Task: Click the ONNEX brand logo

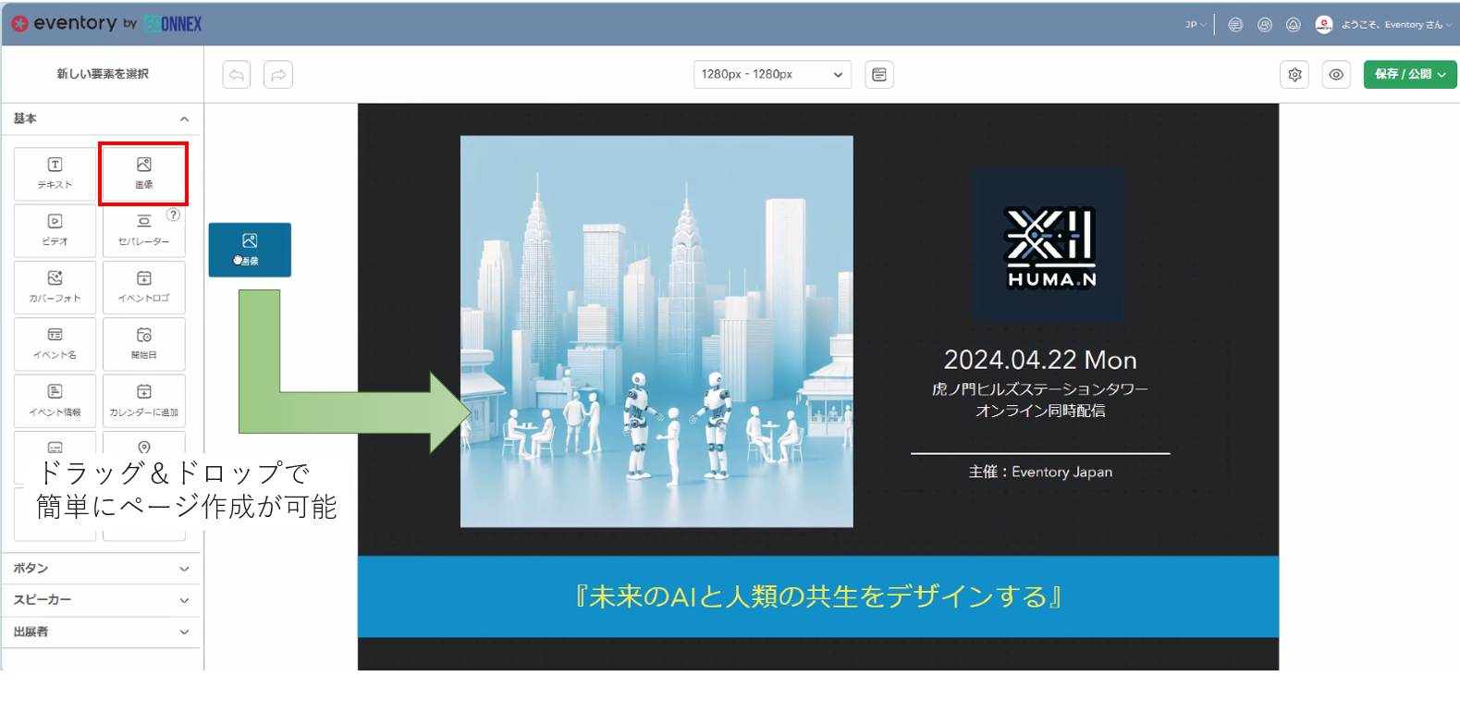Action: (173, 24)
